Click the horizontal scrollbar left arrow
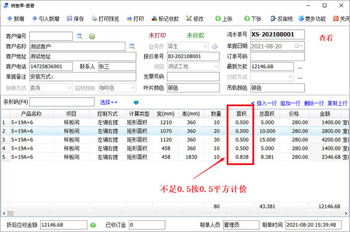 coord(4,213)
